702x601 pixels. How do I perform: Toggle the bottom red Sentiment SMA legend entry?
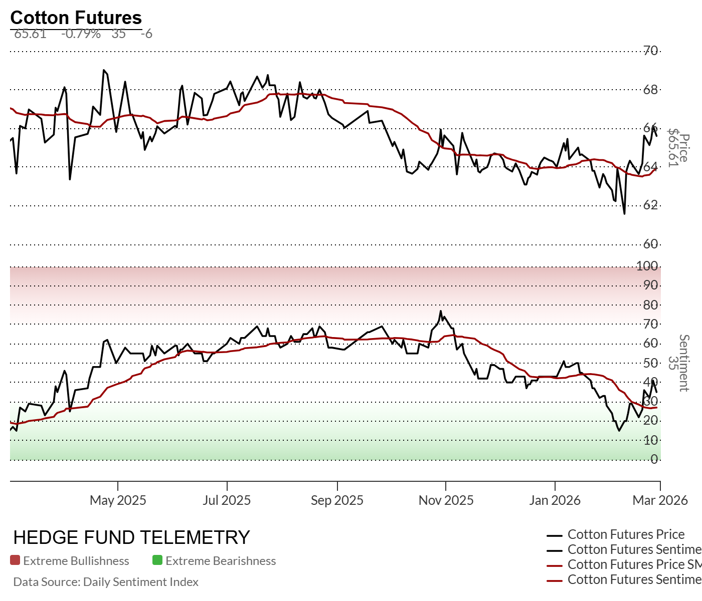point(634,579)
